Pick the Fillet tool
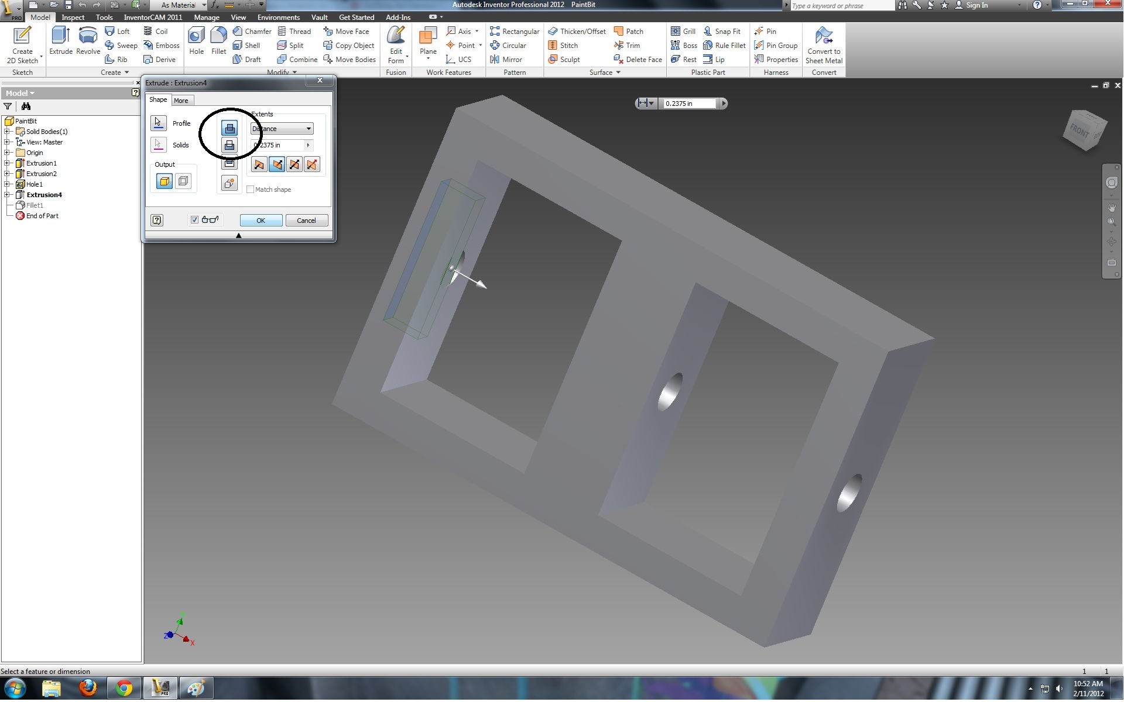Screen dimensions: 1124x702 (218, 40)
